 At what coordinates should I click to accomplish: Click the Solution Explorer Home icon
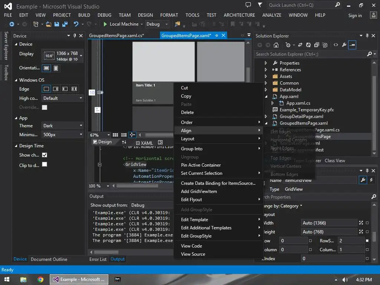pos(276,45)
